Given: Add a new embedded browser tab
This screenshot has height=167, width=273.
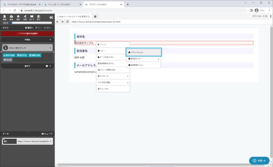Looking at the screenshot, I should click(96, 16).
